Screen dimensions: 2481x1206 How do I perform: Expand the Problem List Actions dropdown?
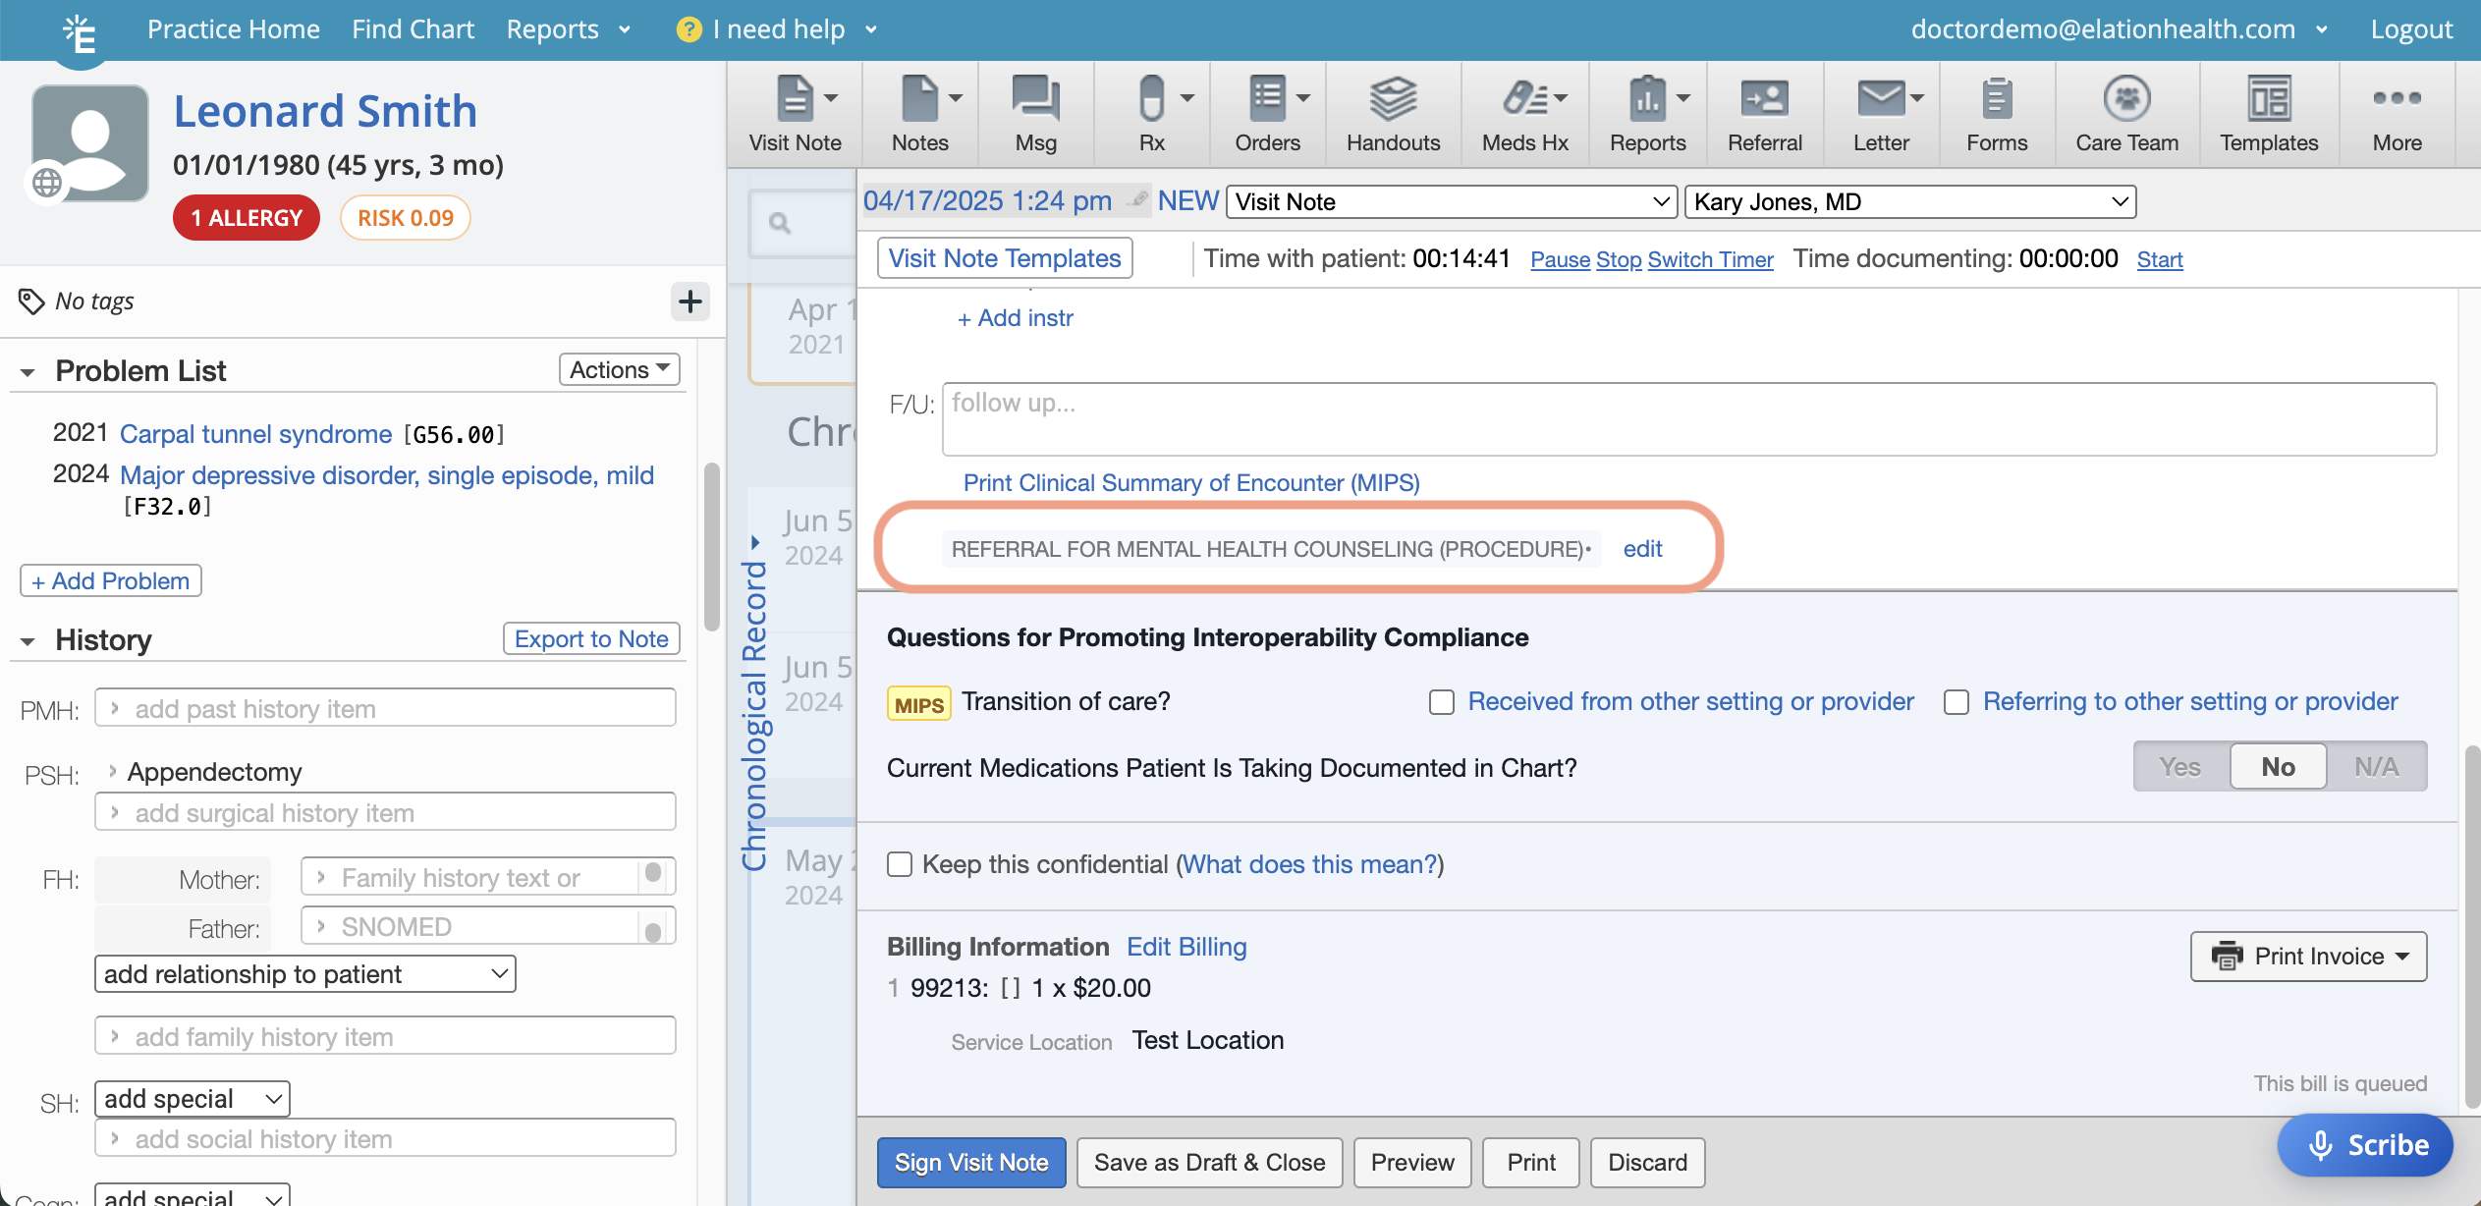click(619, 370)
